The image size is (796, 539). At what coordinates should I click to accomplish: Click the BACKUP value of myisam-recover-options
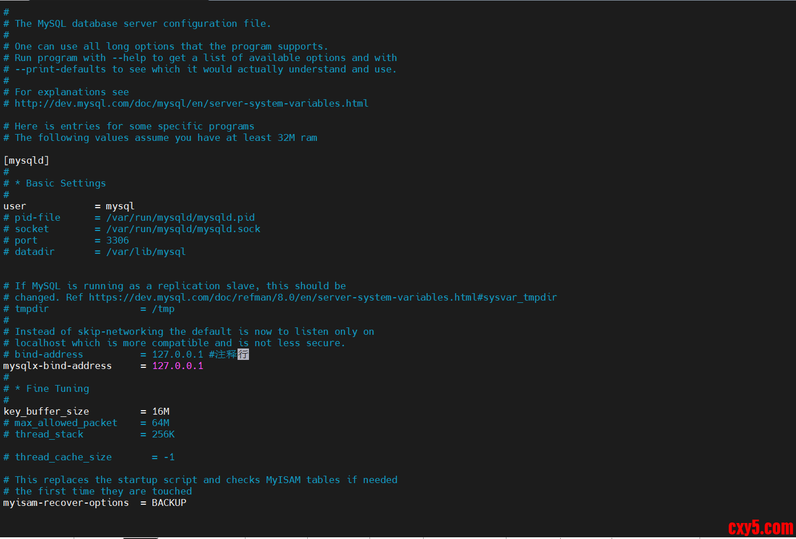click(169, 502)
